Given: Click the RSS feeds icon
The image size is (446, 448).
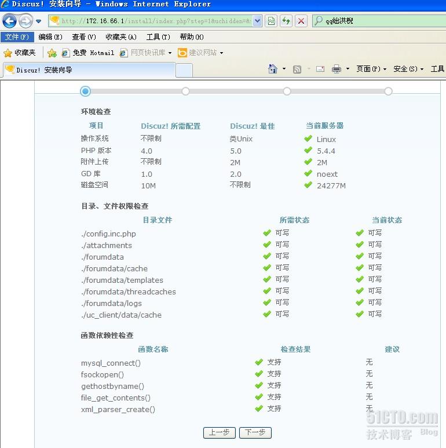Looking at the screenshot, I should (x=297, y=69).
